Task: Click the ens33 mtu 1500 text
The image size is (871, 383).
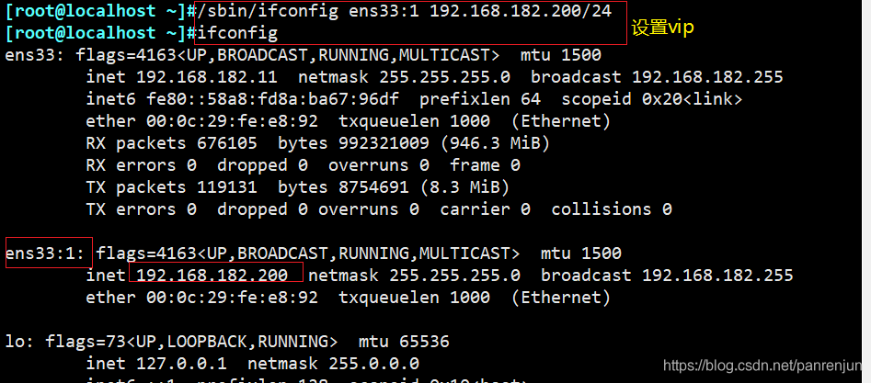Action: coord(560,55)
